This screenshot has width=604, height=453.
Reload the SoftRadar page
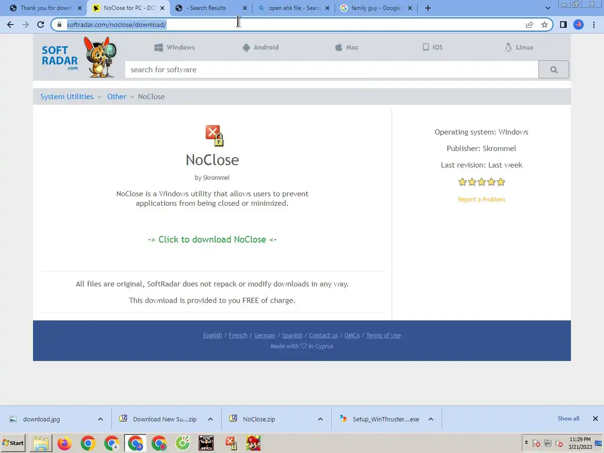(41, 25)
